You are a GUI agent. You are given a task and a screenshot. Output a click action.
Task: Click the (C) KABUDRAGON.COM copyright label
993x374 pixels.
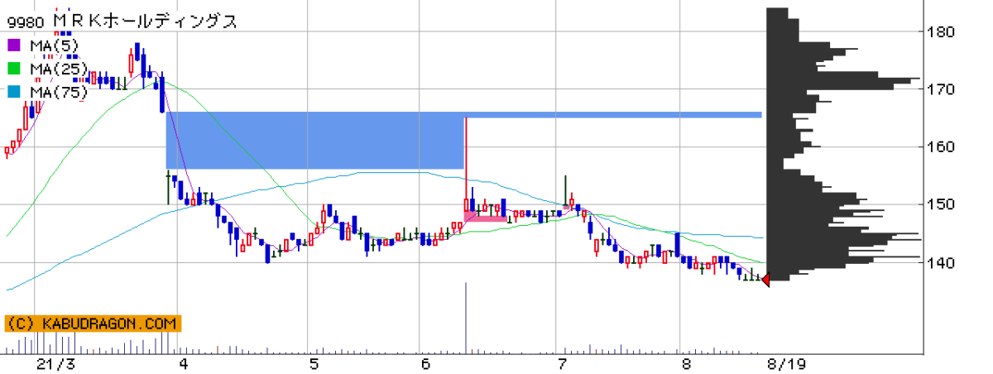point(93,324)
